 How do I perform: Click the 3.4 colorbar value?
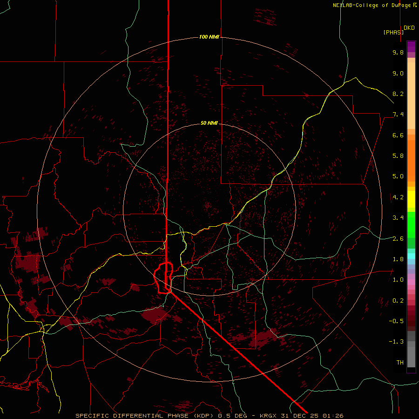point(398,218)
